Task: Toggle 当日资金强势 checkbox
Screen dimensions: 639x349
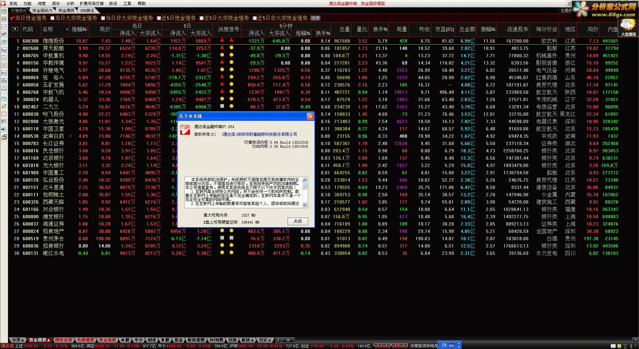Action: tap(12, 18)
